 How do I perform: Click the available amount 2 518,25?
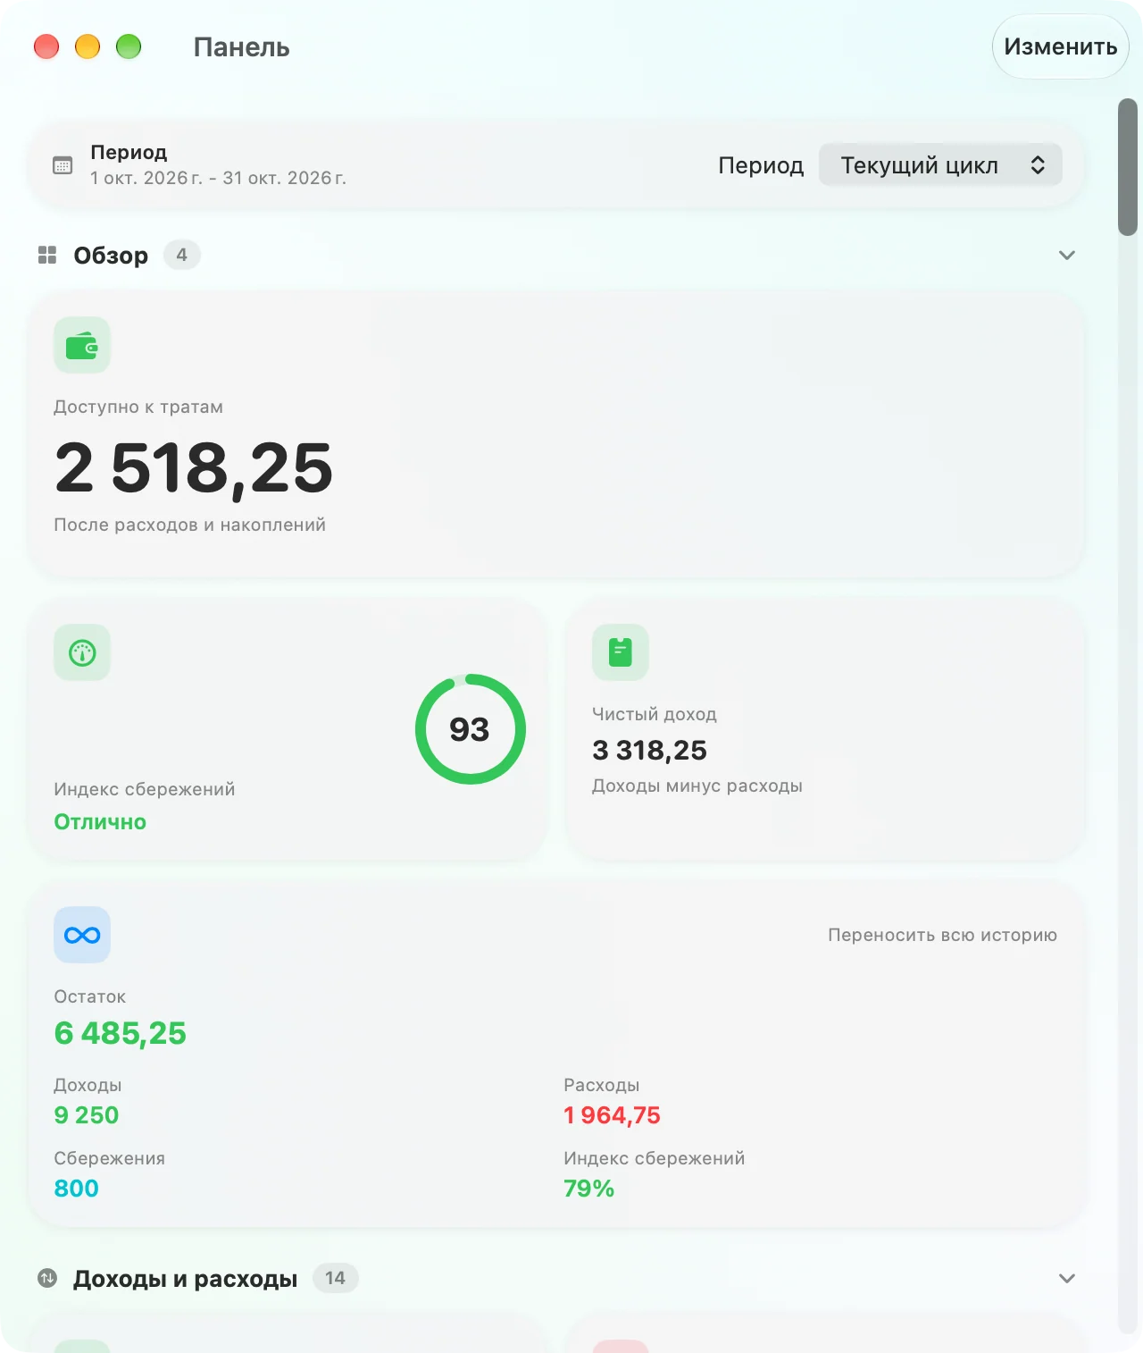point(194,467)
